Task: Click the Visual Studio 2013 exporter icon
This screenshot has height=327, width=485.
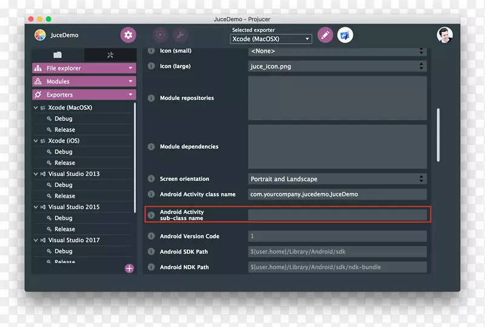Action: click(43, 174)
